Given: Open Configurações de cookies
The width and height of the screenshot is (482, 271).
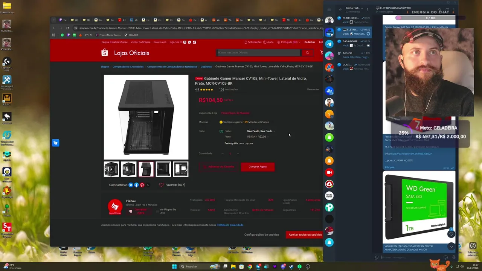Looking at the screenshot, I should point(262,234).
